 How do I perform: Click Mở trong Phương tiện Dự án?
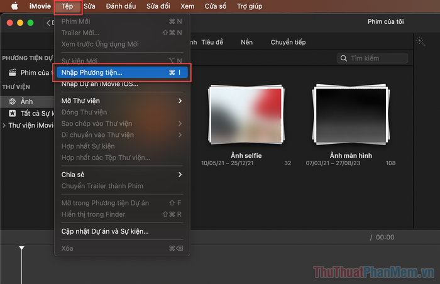(x=122, y=203)
